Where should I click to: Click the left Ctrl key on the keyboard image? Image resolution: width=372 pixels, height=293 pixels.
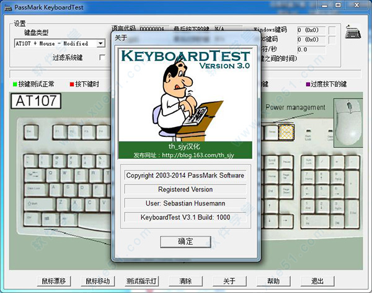tap(32, 219)
